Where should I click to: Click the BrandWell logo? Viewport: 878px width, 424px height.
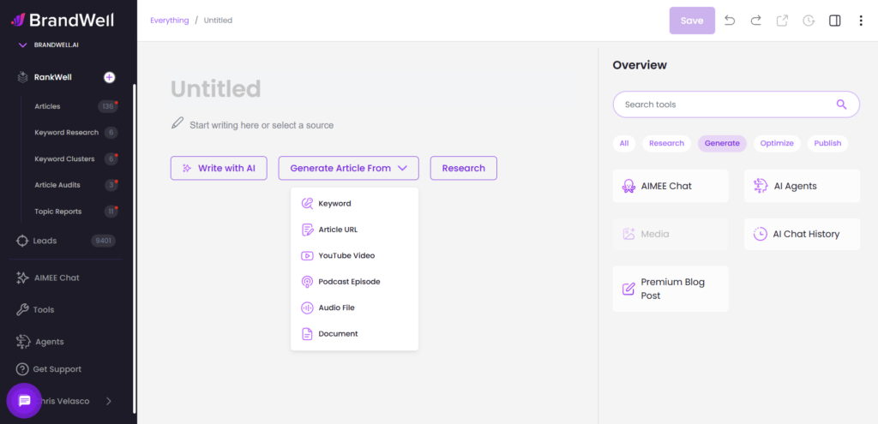point(62,21)
